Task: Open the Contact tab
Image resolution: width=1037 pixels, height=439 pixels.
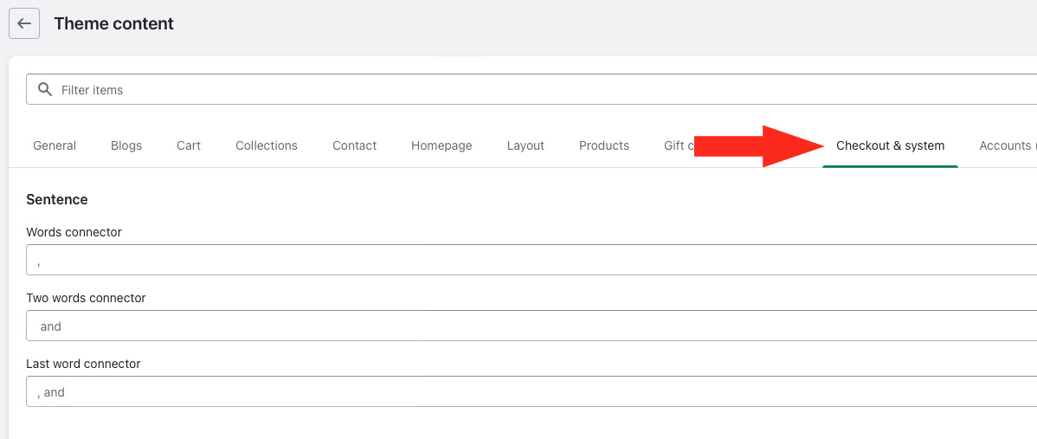Action: (354, 145)
